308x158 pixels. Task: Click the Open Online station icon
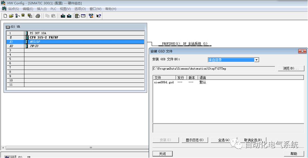coord(17,16)
